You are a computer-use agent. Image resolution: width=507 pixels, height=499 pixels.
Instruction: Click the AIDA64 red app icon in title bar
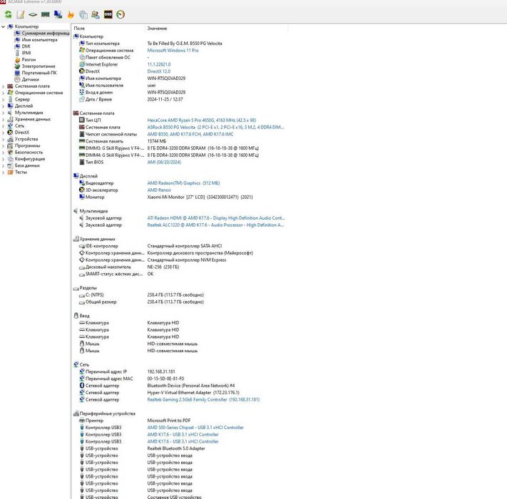[3, 2]
